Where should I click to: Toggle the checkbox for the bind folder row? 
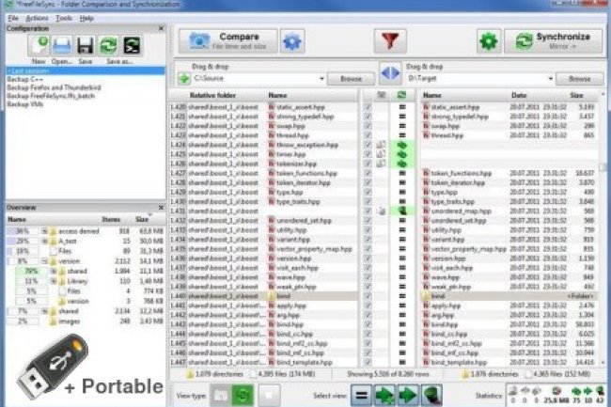pyautogui.click(x=368, y=296)
